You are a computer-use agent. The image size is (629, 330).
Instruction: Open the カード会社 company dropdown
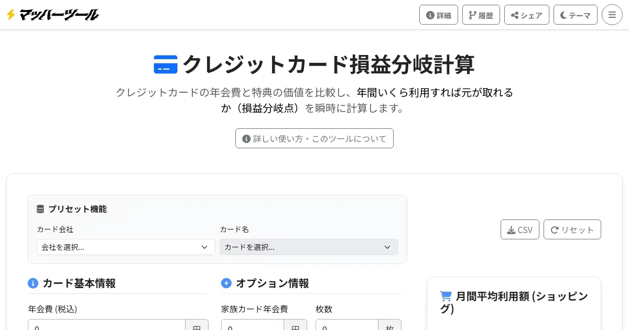[x=126, y=247]
